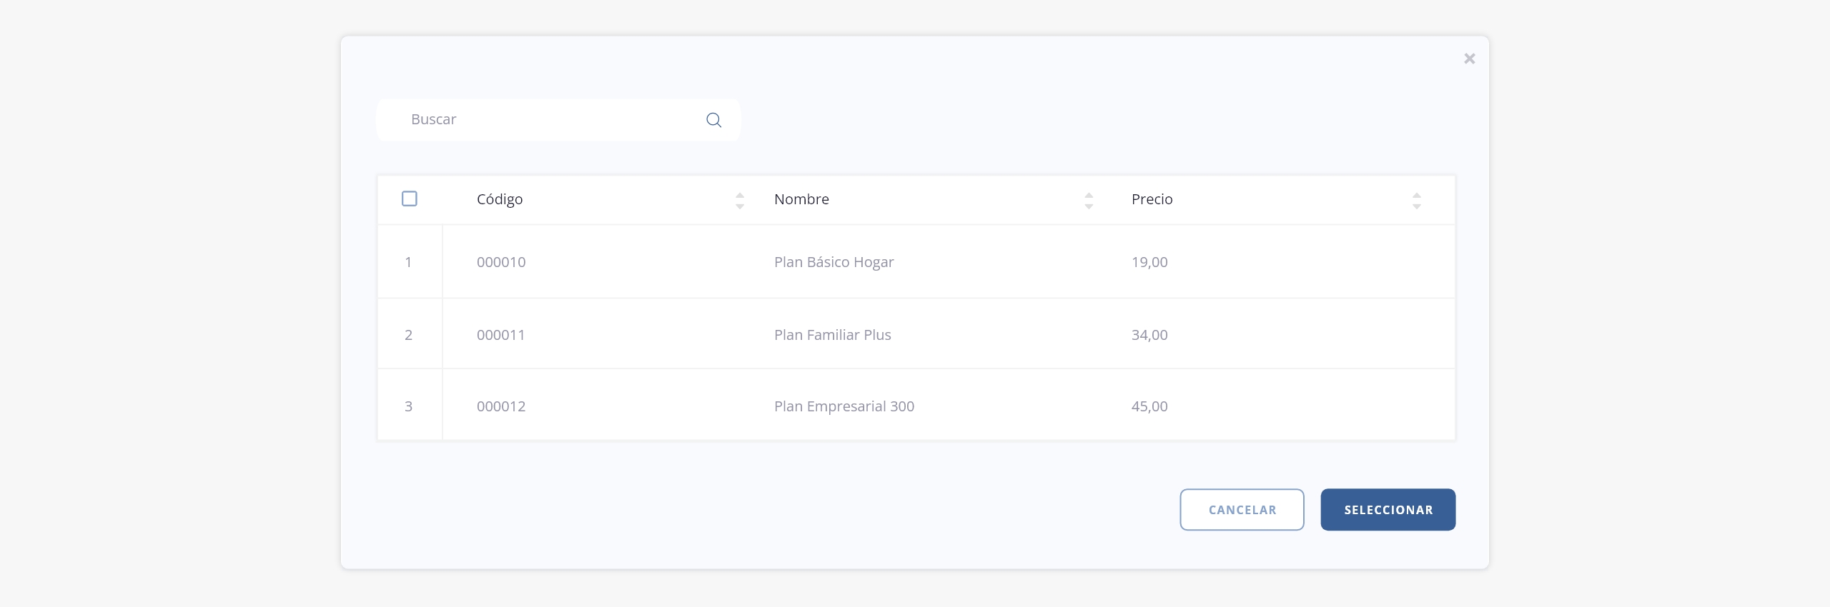Choose the Plan Empresarial 300 row
Viewport: 1830px width, 607px height.
pos(844,406)
